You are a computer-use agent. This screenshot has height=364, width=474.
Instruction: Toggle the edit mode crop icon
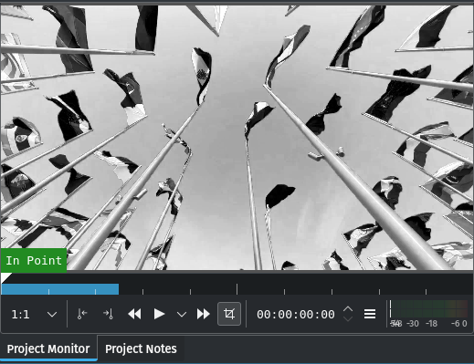[x=229, y=314]
